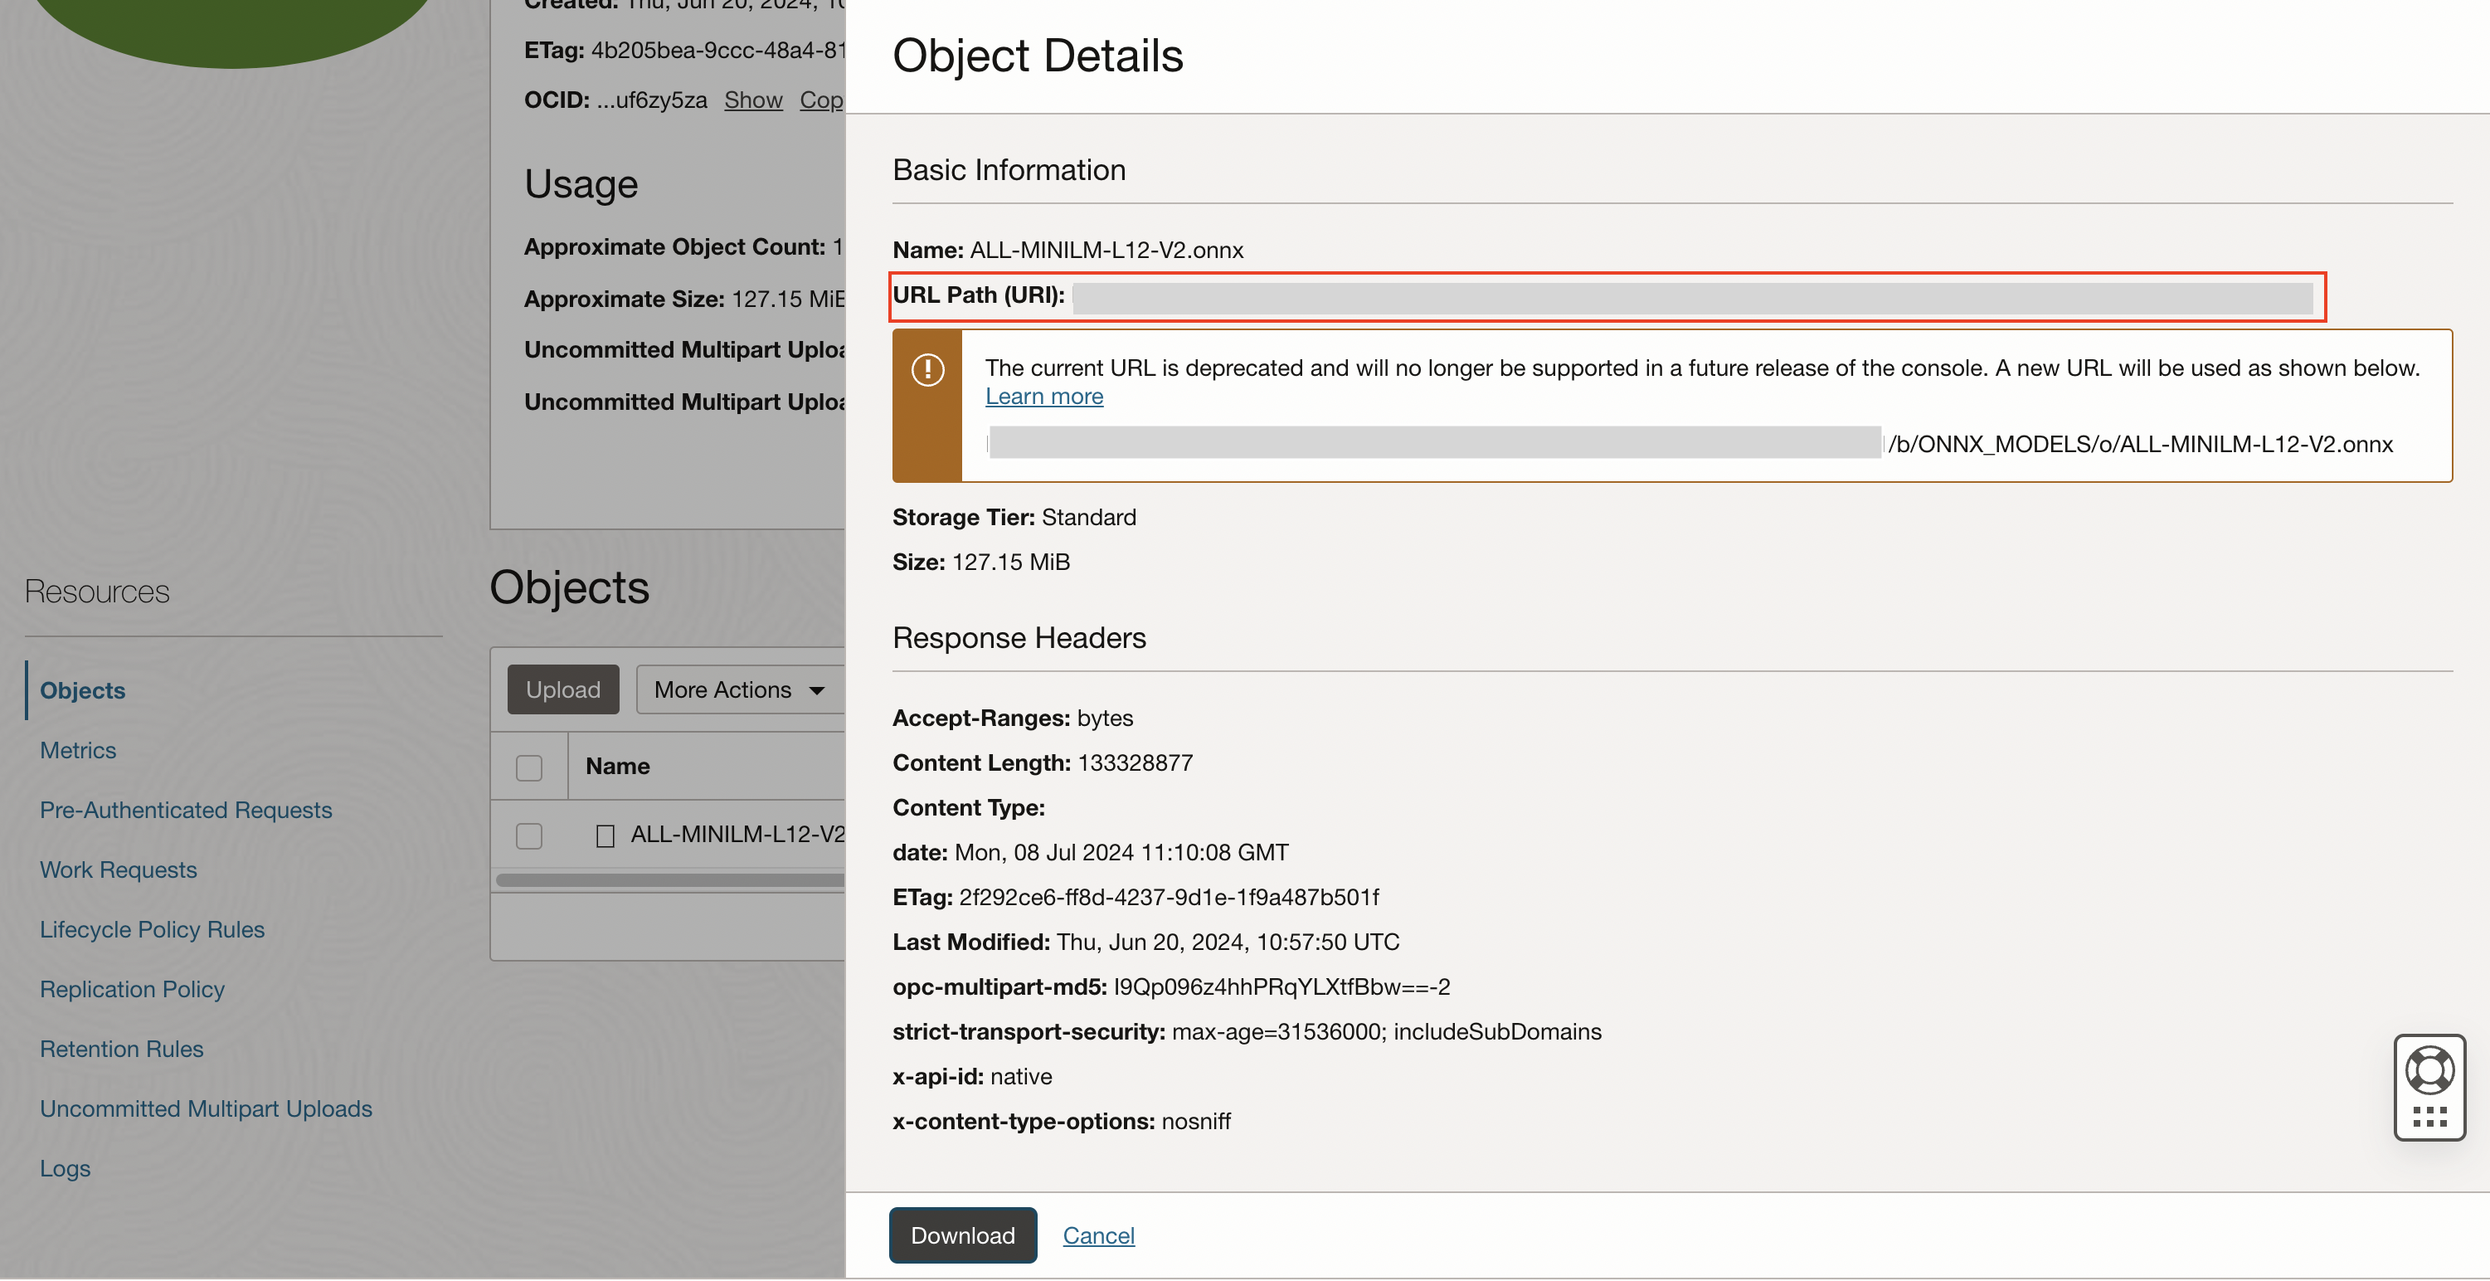Click the More Actions caret arrow
Screen dimensions: 2490x1281
click(x=817, y=690)
